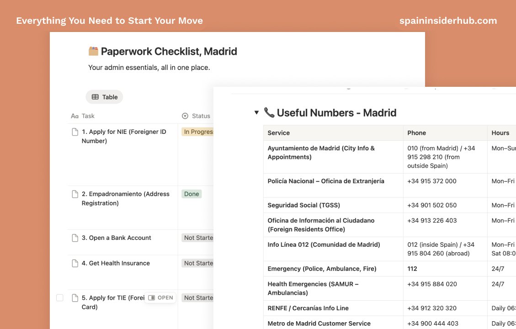This screenshot has width=516, height=329.
Task: Open Not Started status for TIE row
Action: pyautogui.click(x=197, y=298)
